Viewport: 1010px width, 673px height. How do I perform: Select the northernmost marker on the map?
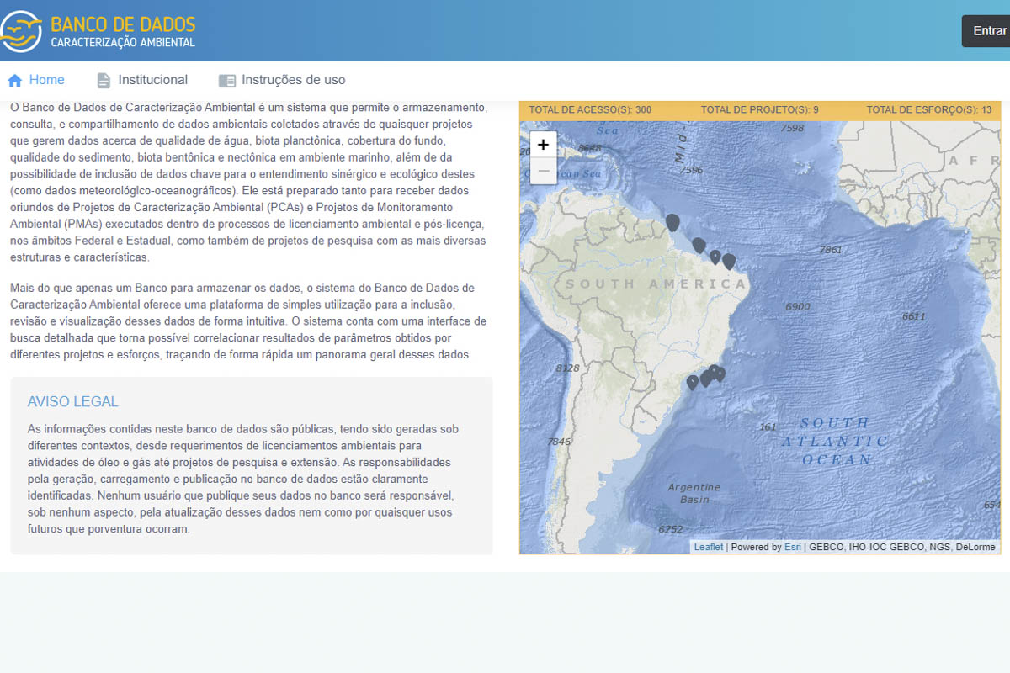(x=672, y=222)
